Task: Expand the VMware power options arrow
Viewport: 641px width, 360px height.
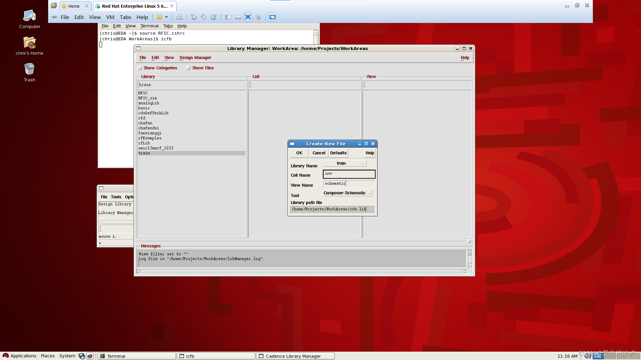Action: [166, 17]
